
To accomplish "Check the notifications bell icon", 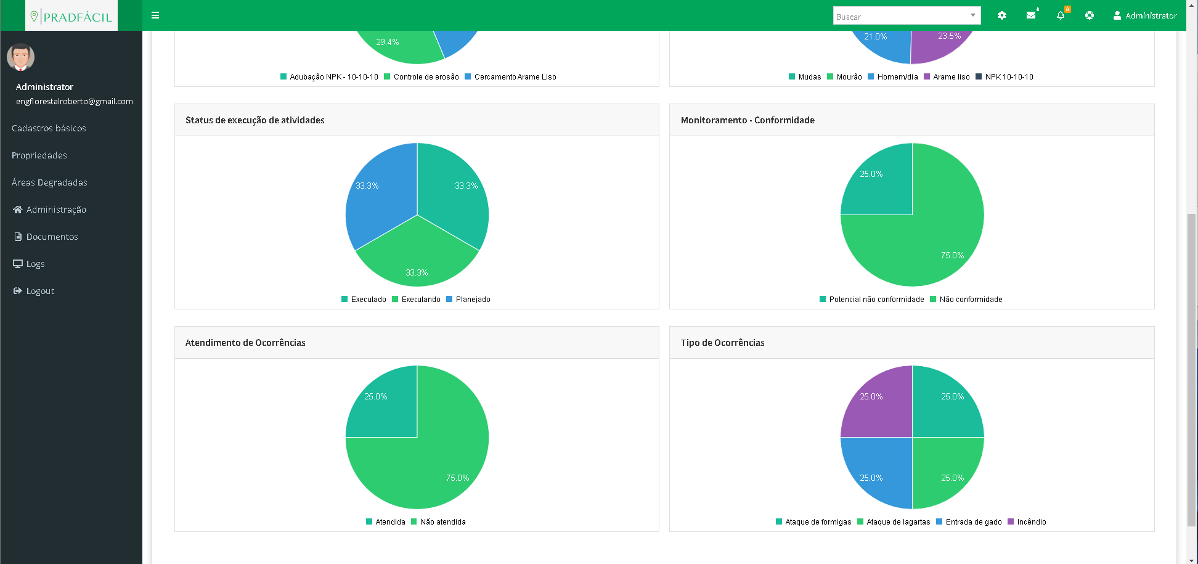I will click(x=1061, y=15).
